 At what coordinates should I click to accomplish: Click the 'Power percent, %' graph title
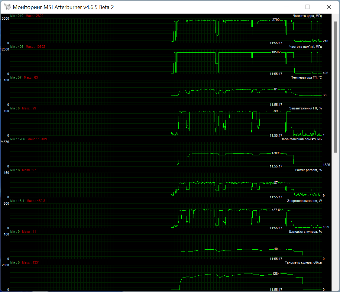tap(308, 170)
